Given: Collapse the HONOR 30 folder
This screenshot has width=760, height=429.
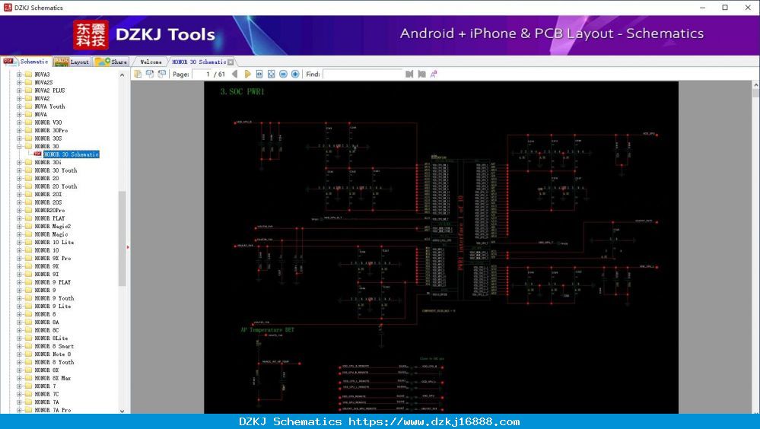Looking at the screenshot, I should point(19,146).
